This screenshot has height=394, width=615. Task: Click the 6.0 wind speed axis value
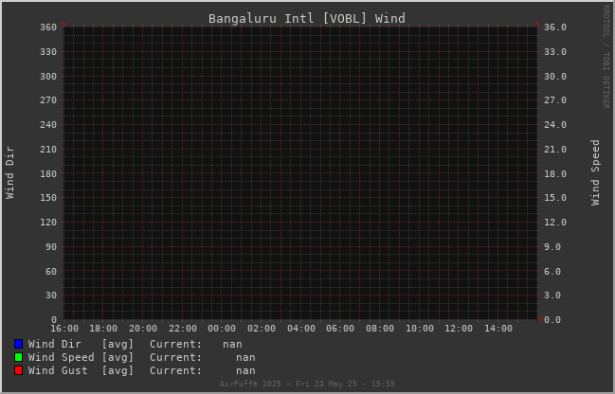point(552,271)
